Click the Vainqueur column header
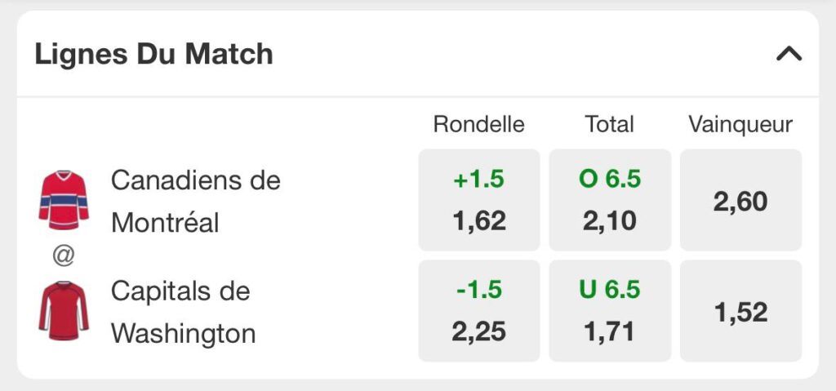 click(740, 124)
